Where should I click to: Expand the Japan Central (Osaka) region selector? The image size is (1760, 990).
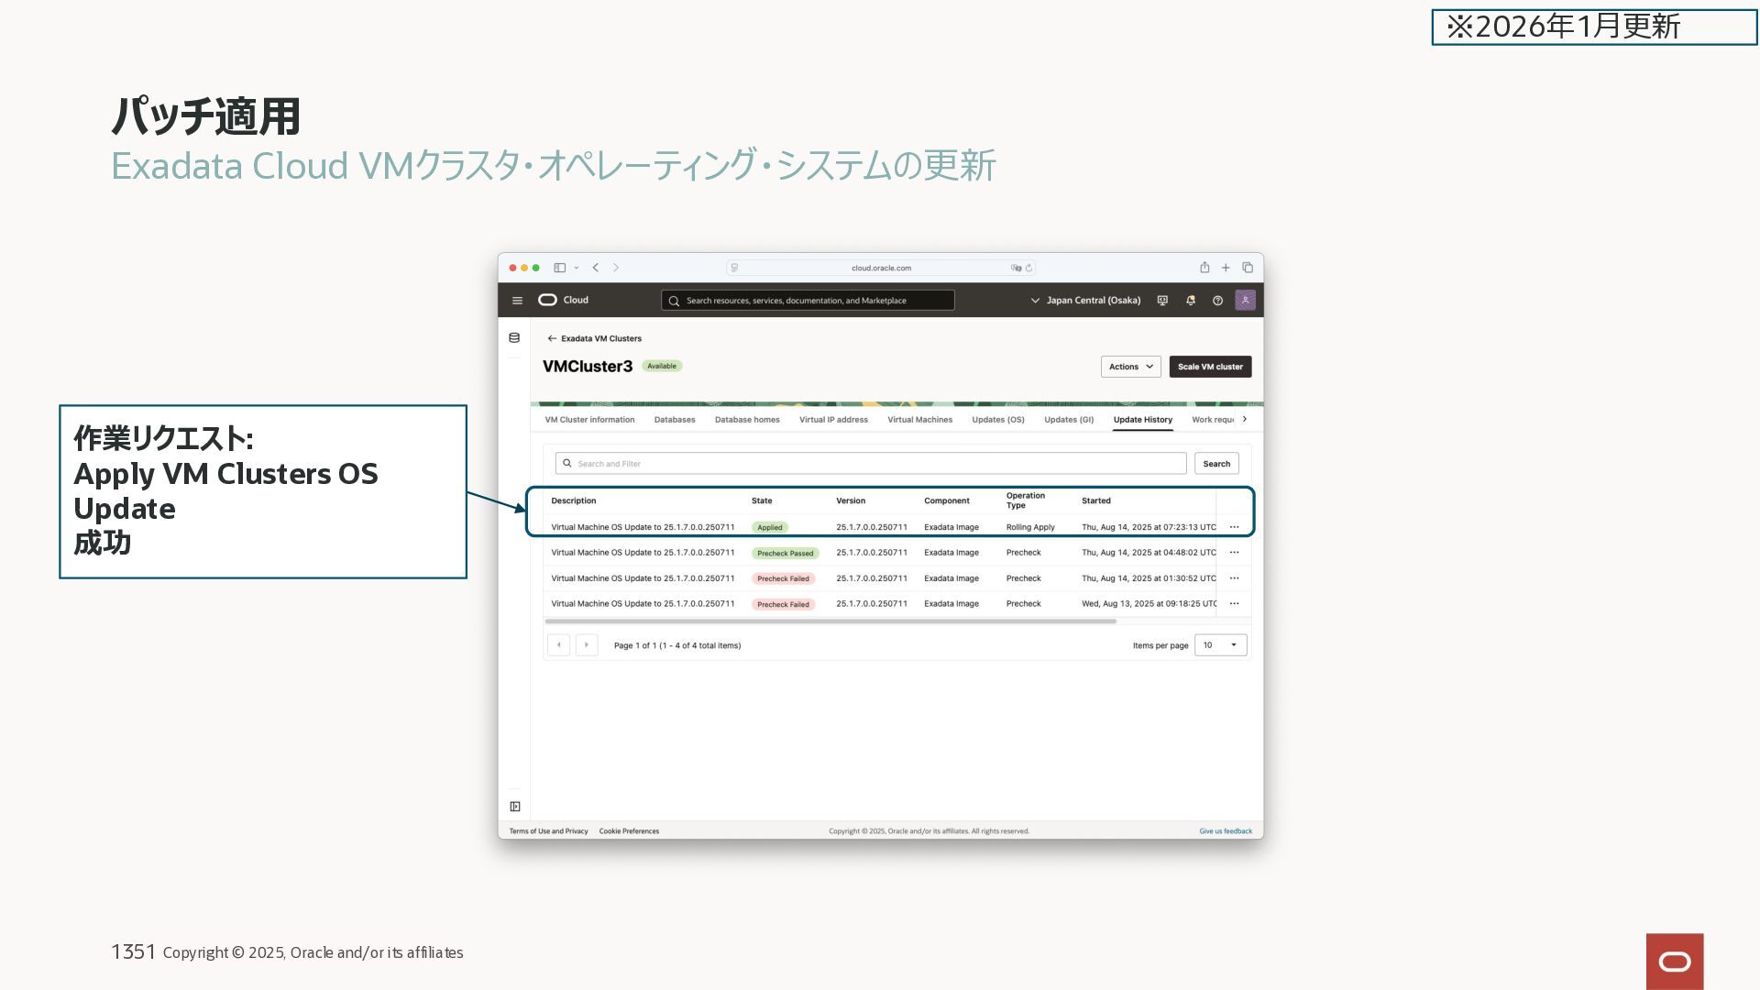click(1085, 301)
